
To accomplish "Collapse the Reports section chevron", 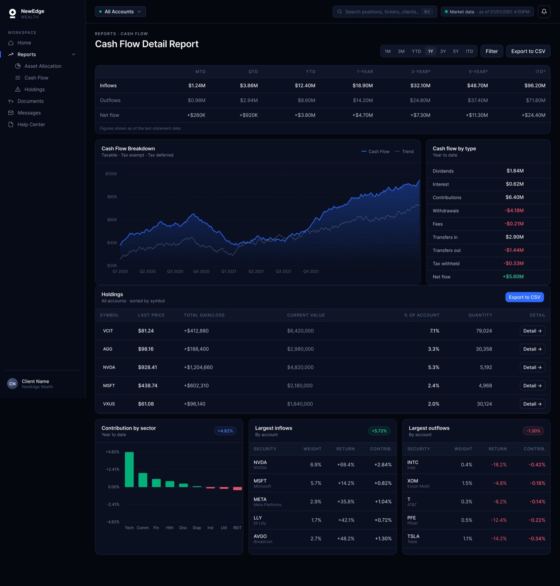I will coord(74,54).
